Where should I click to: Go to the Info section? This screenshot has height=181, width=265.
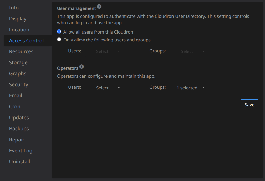14,8
